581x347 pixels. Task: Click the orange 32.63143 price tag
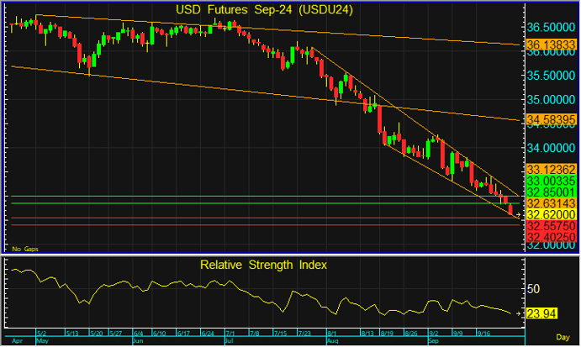coord(550,203)
